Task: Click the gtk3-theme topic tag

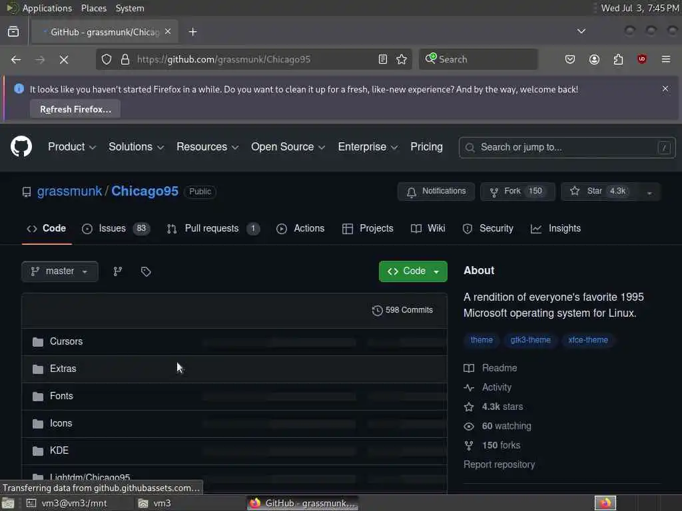Action: [530, 340]
